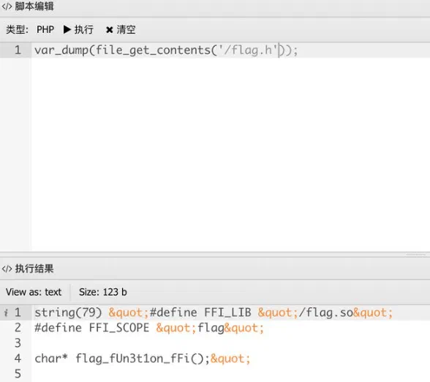Click the 执行 run button
The image size is (430, 382).
[78, 29]
